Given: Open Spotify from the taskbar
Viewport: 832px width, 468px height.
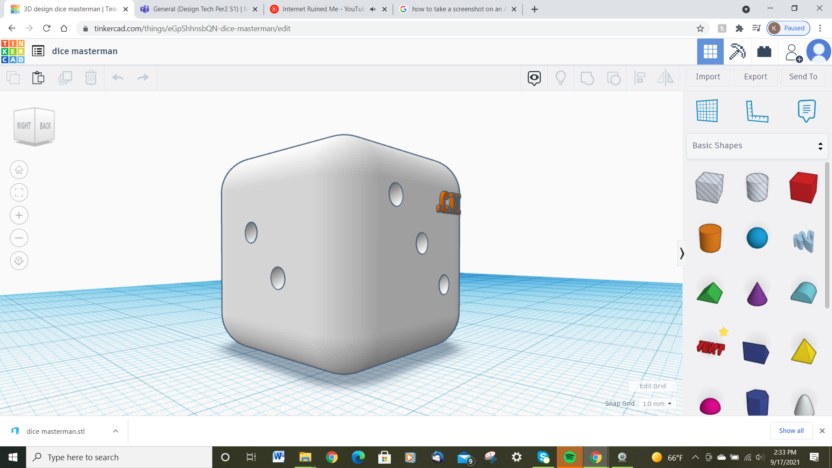Looking at the screenshot, I should click(x=569, y=457).
